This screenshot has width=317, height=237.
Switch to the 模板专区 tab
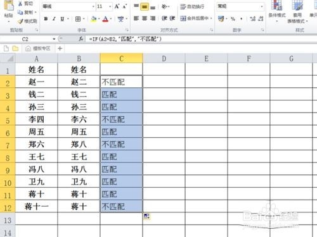coord(38,49)
